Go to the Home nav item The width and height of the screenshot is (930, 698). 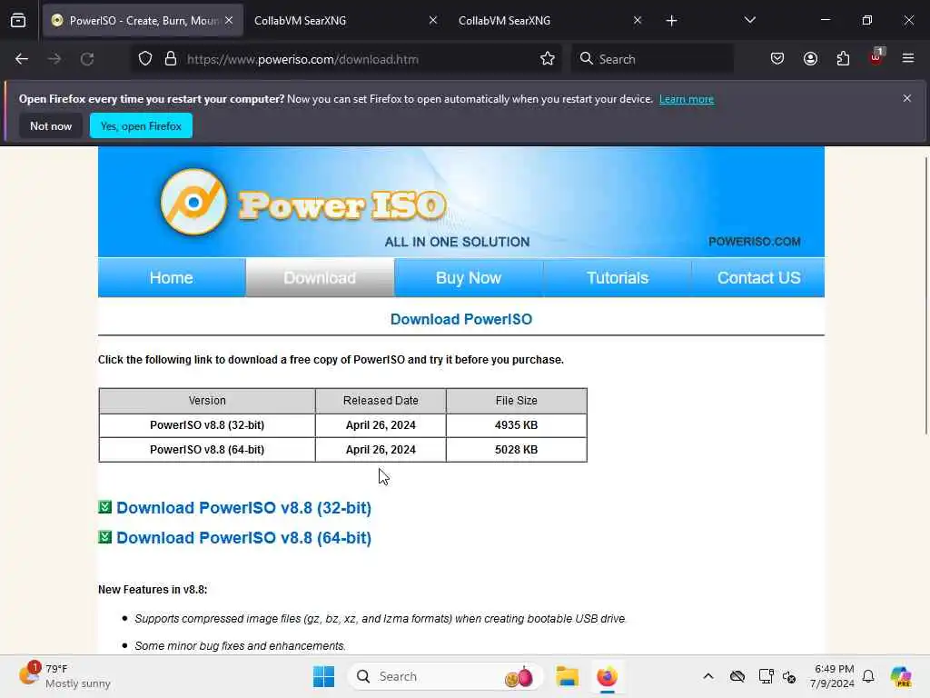(x=172, y=277)
